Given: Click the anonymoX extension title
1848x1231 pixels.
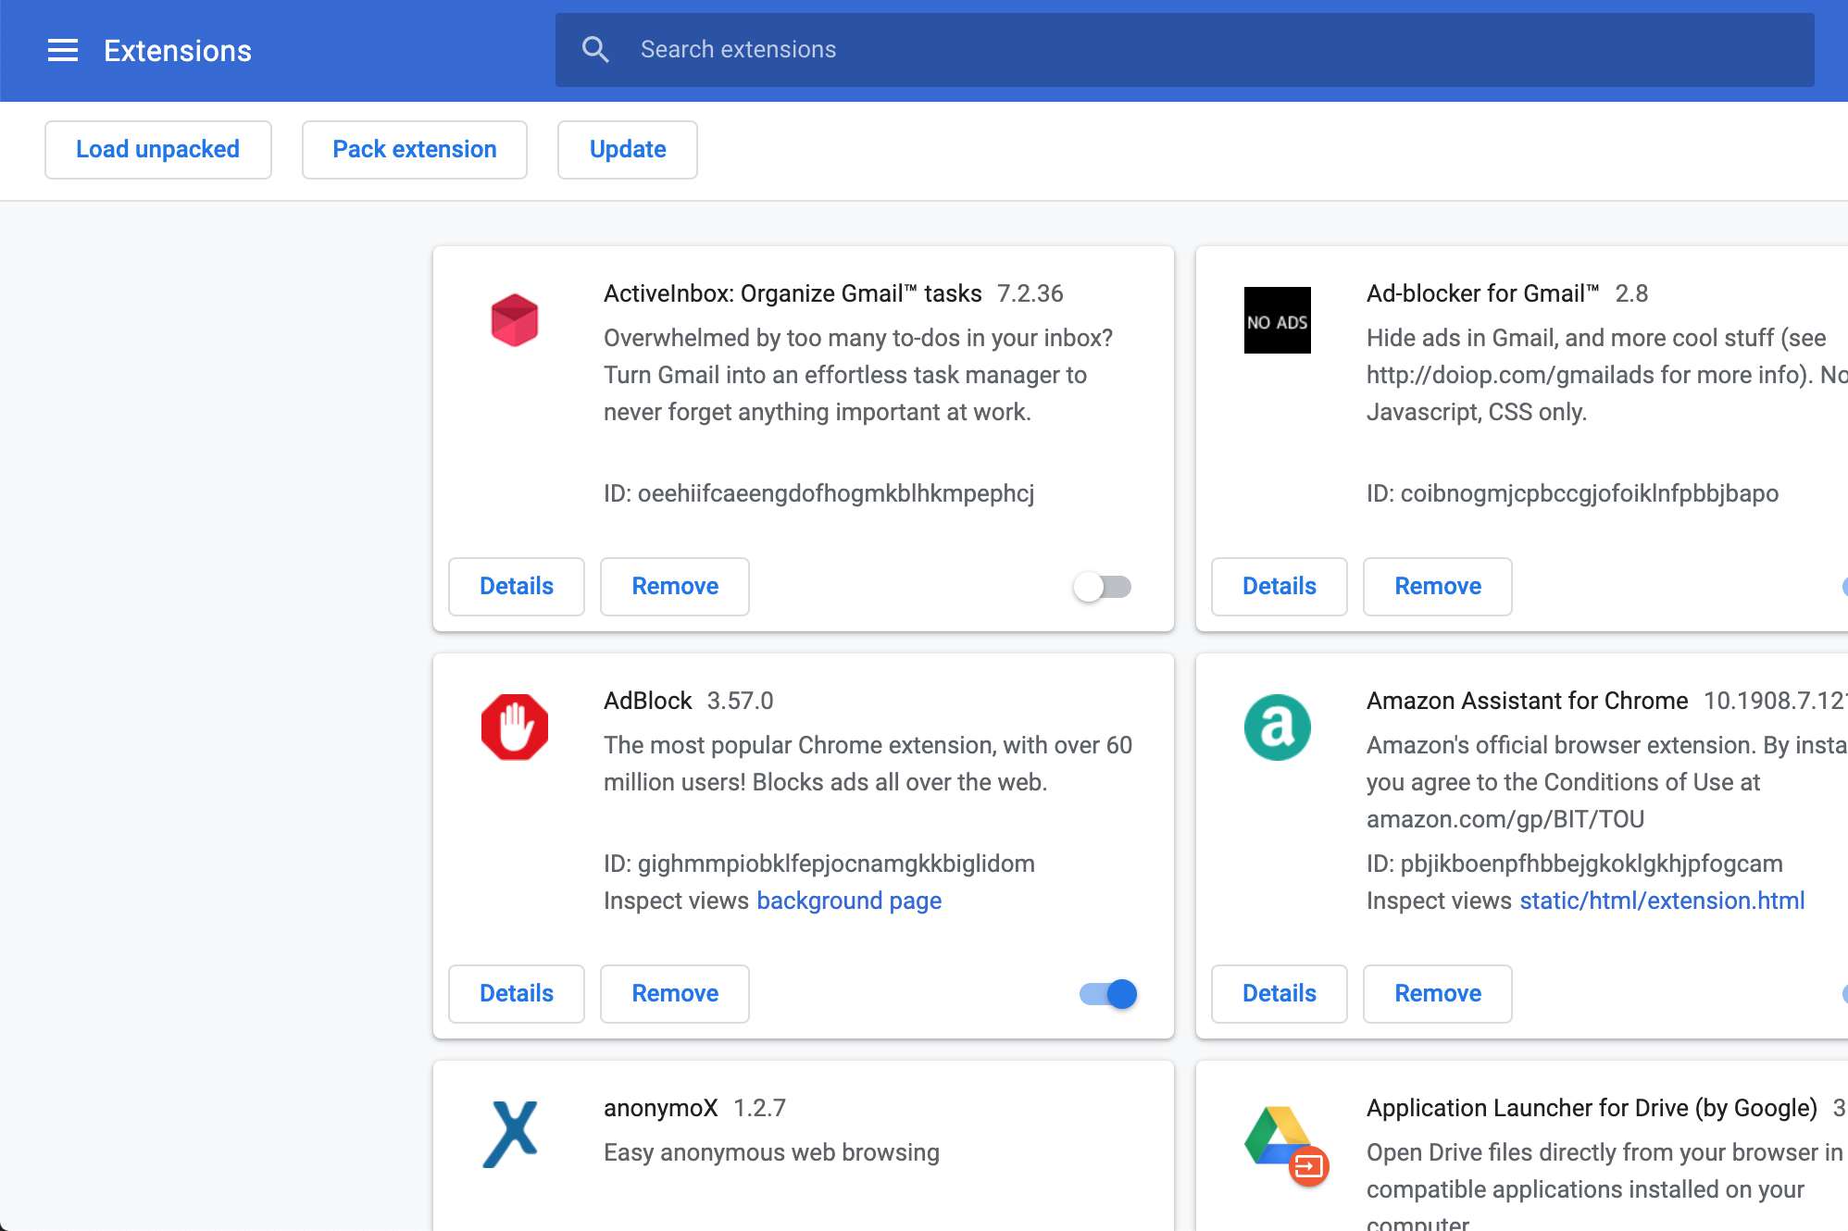Looking at the screenshot, I should pyautogui.click(x=661, y=1109).
